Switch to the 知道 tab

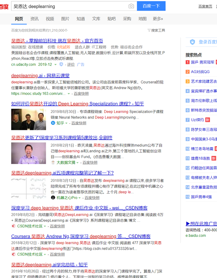point(81,19)
